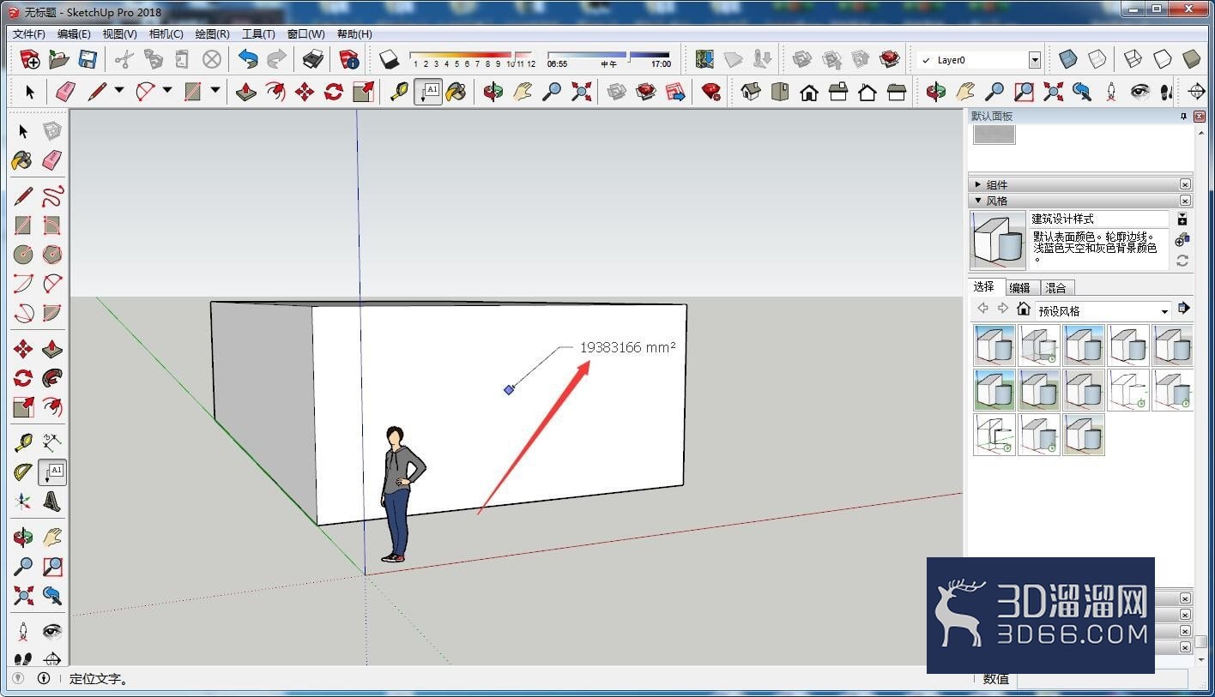1215x697 pixels.
Task: Toggle the Back Edges style
Action: (x=1097, y=59)
